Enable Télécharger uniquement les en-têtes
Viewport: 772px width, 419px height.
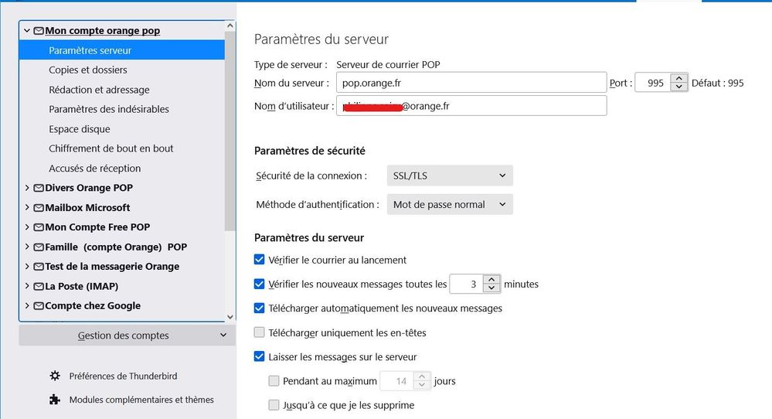pyautogui.click(x=260, y=332)
